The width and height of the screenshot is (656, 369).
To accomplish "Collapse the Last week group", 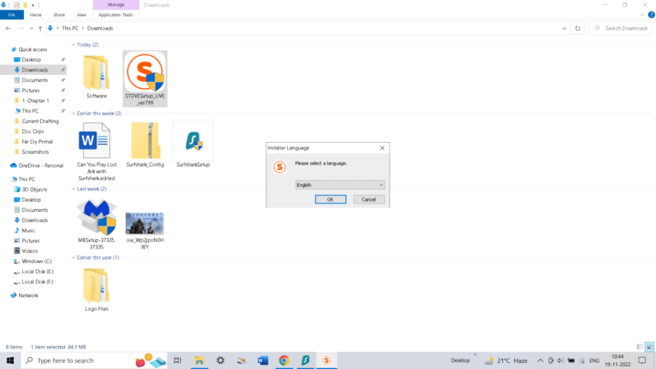I will point(73,189).
